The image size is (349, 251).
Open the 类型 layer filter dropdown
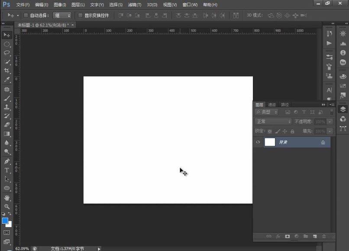[x=266, y=112]
